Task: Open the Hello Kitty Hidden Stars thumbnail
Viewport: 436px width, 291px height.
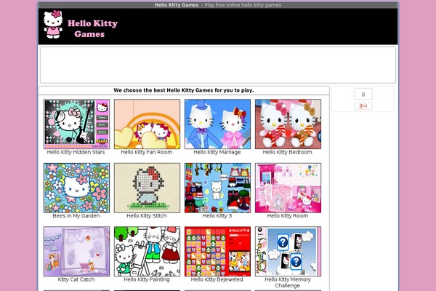Action: click(x=77, y=124)
